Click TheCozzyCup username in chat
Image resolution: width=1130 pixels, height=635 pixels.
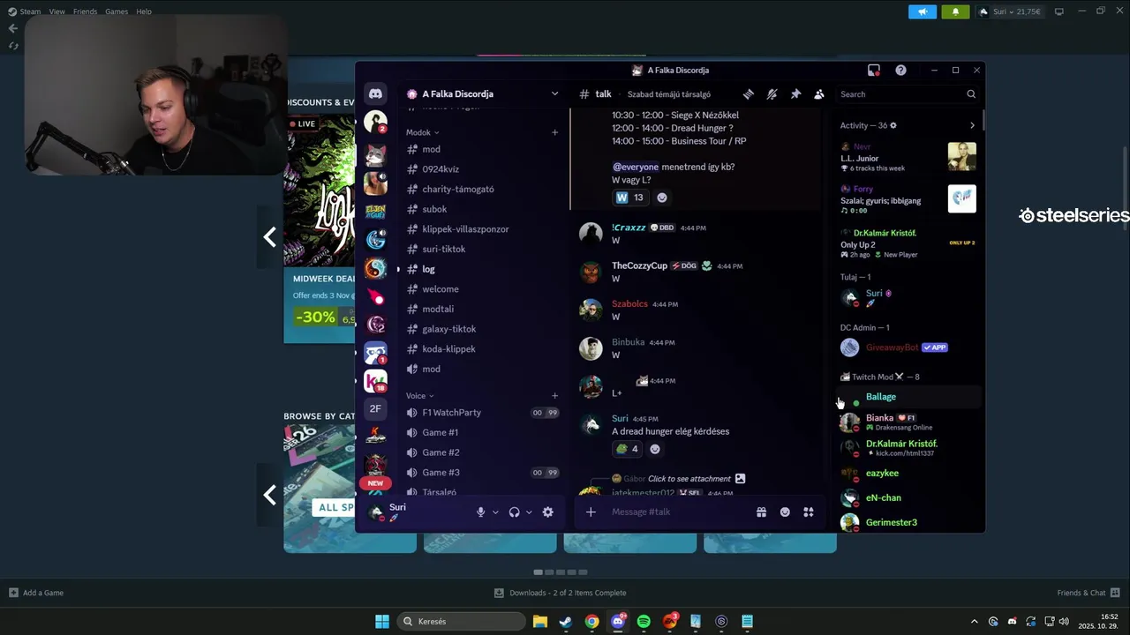(640, 265)
